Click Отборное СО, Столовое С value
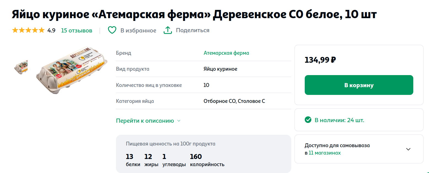The width and height of the screenshot is (429, 173). tap(234, 101)
